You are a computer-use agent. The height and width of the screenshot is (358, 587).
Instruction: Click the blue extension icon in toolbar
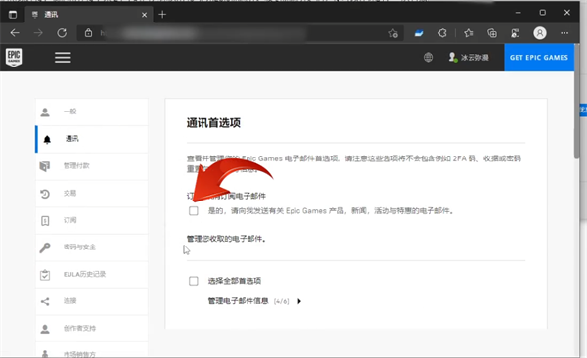coord(419,33)
